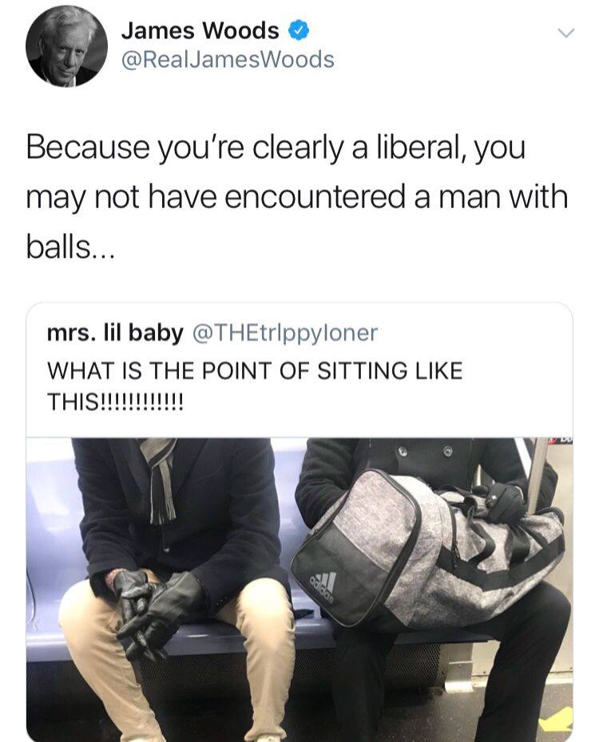
Task: Click the striped scarf in the photo
Action: (x=160, y=479)
